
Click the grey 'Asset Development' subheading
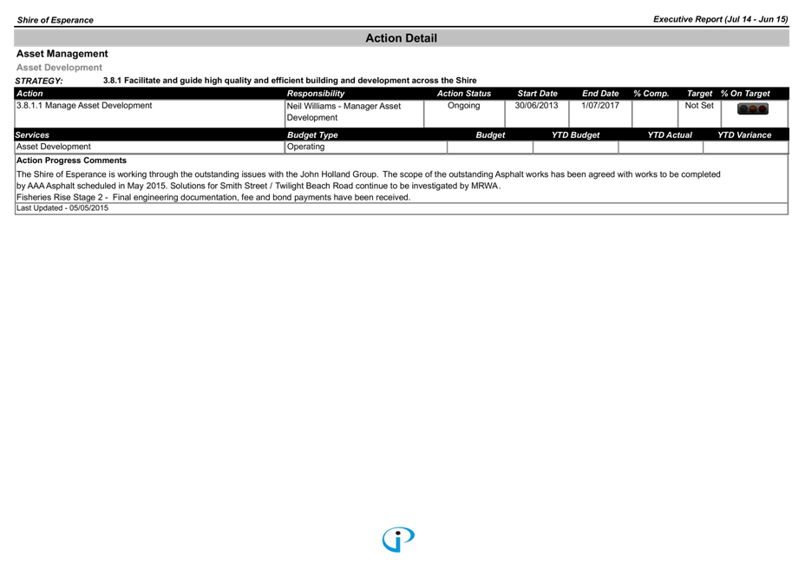point(59,68)
